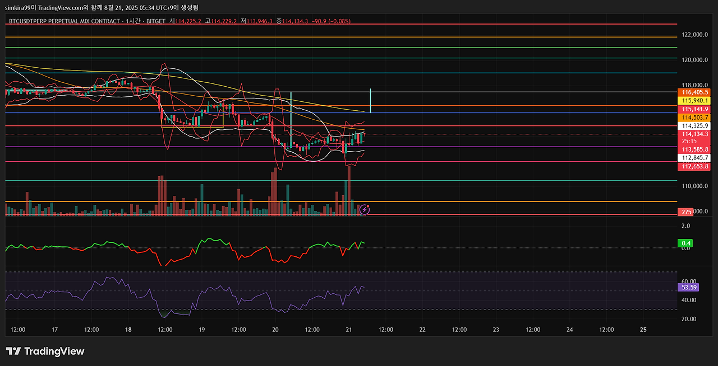
Task: Click date 23 on the time axis
Action: pyautogui.click(x=496, y=330)
